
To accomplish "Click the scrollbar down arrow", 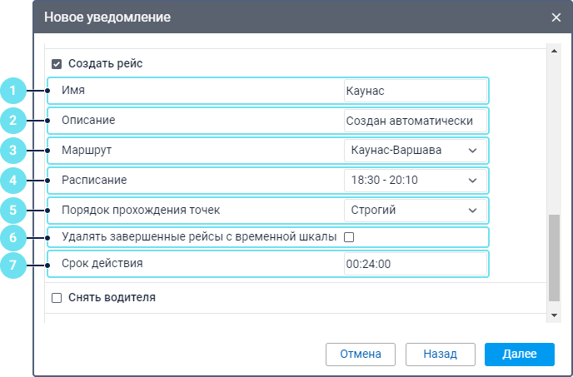I will [555, 315].
